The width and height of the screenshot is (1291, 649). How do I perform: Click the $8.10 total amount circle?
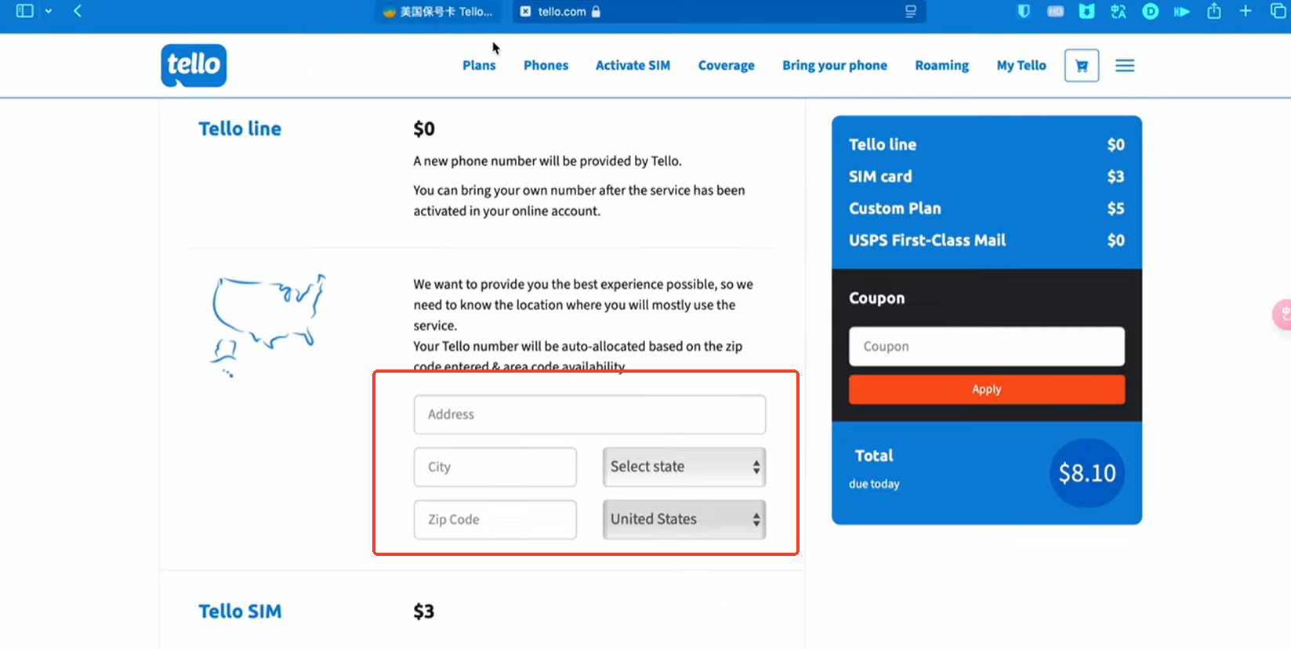coord(1087,473)
